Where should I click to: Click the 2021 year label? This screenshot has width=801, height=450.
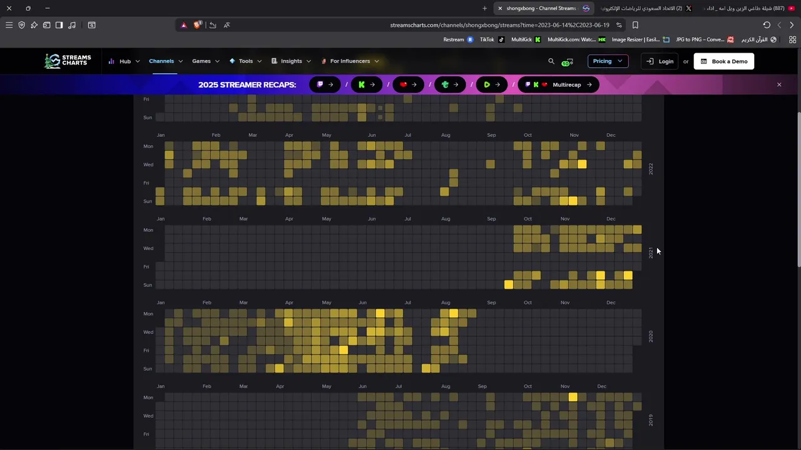[x=651, y=252]
